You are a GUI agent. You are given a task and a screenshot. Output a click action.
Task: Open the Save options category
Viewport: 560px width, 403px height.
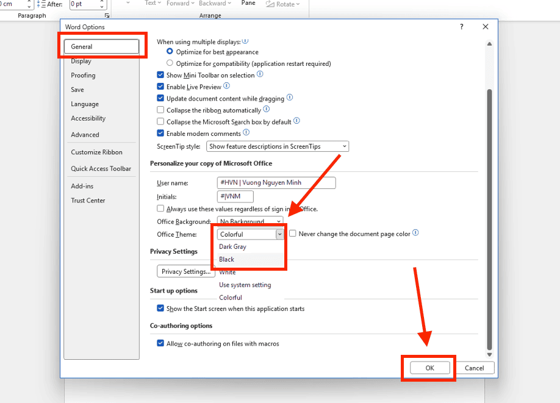click(x=77, y=90)
